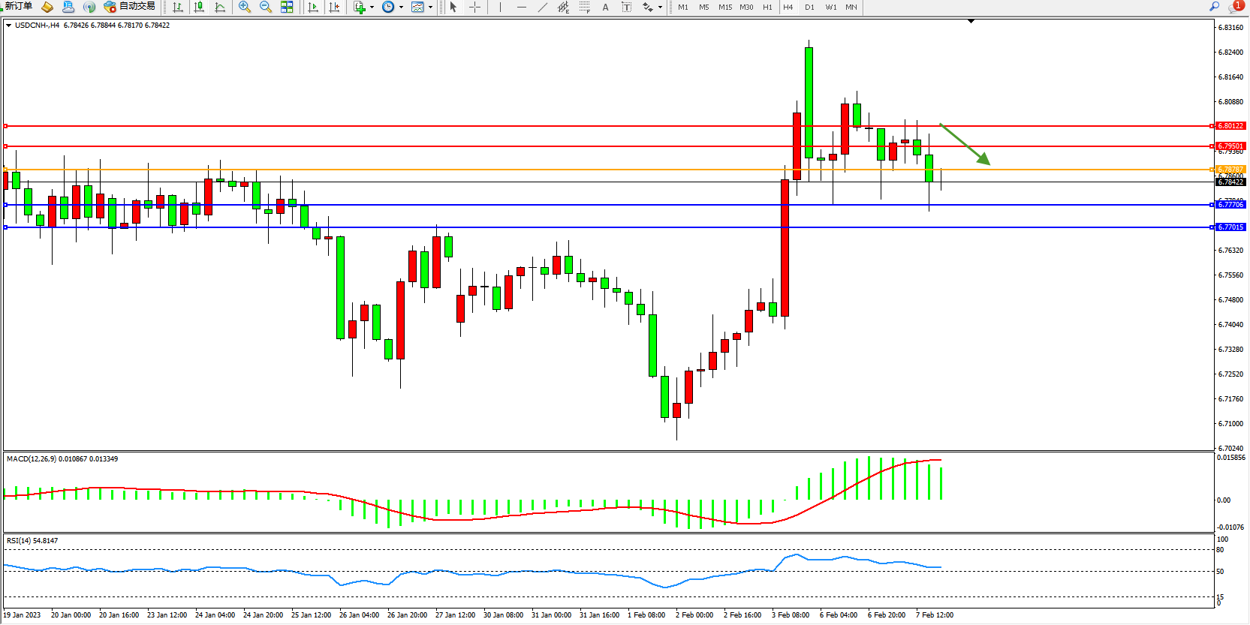Expand the periodicity clock dropdown
The width and height of the screenshot is (1250, 625).
pyautogui.click(x=401, y=8)
